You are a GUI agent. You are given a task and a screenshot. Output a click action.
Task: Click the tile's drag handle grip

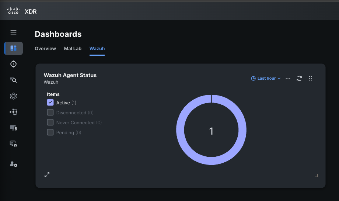[x=310, y=78]
